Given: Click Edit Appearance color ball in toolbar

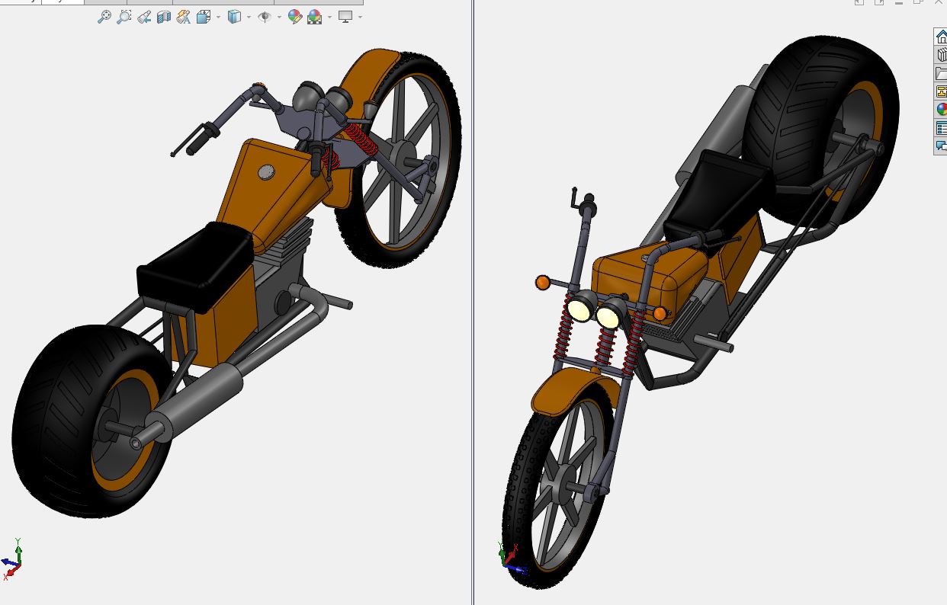Looking at the screenshot, I should point(295,17).
